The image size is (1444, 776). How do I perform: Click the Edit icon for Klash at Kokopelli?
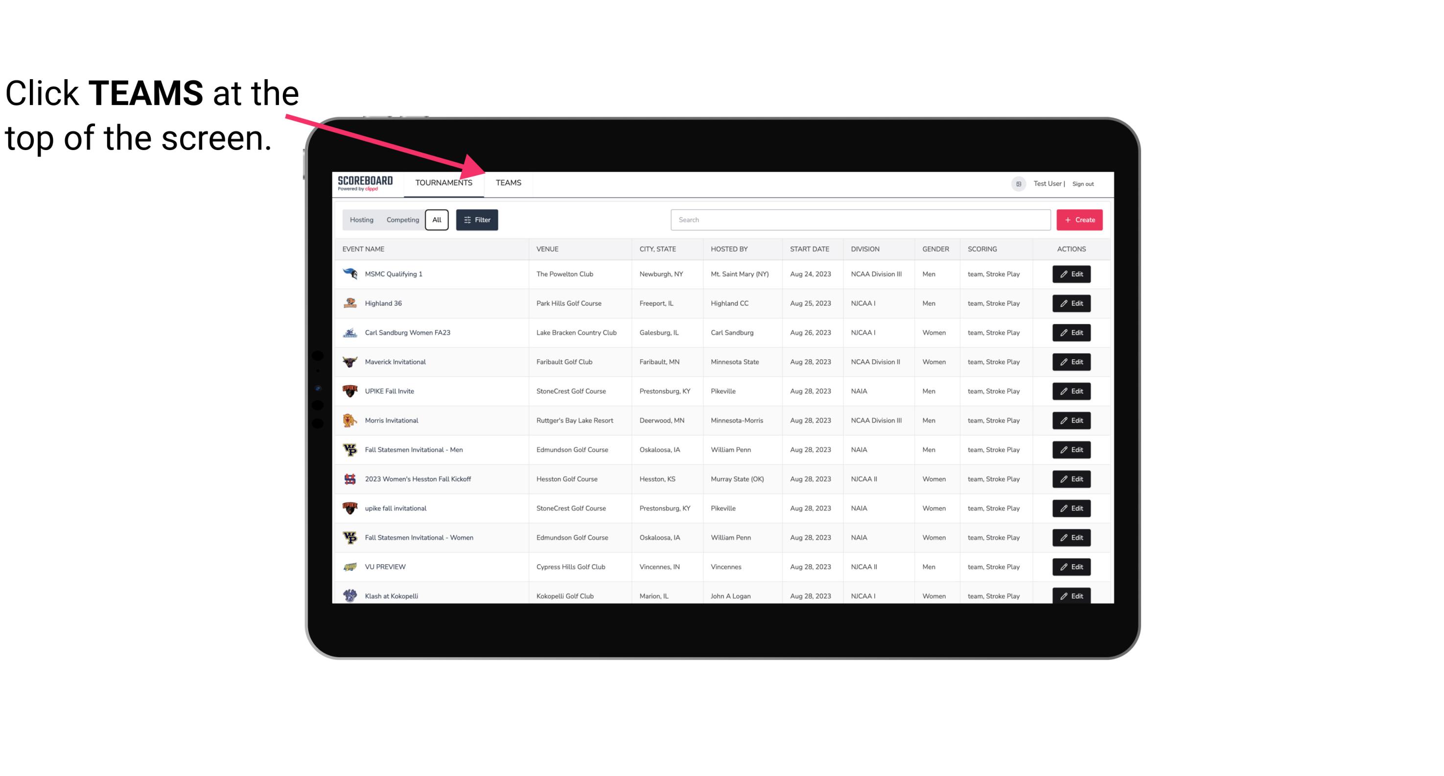1073,596
